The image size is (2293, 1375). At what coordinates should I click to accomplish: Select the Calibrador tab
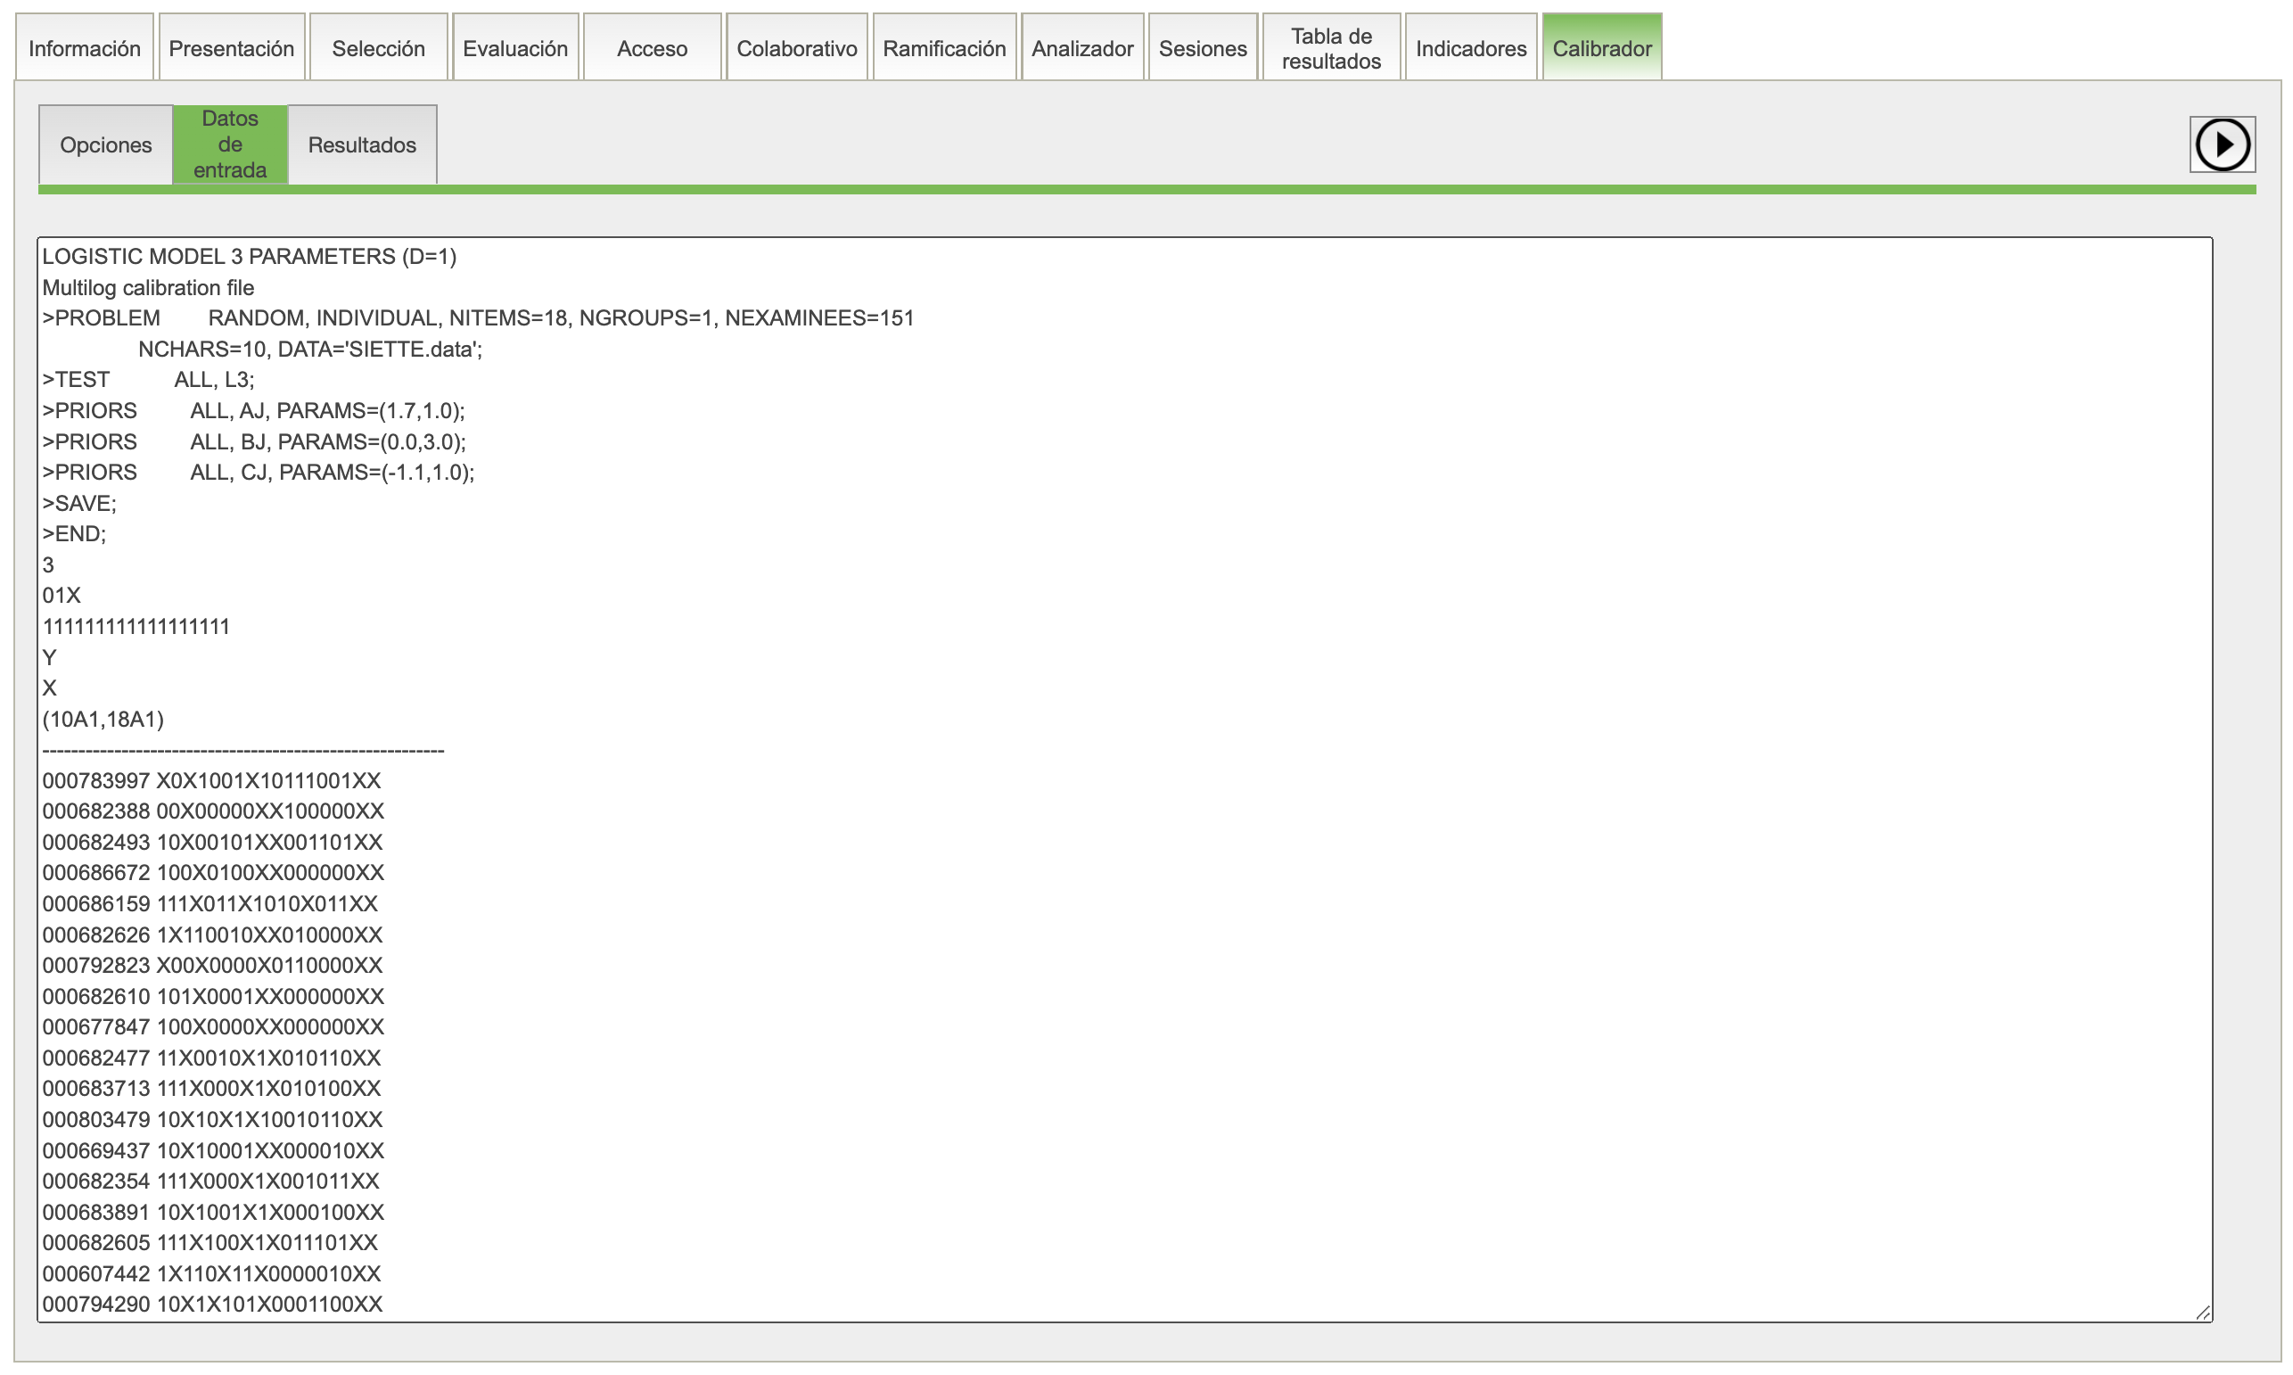pos(1601,48)
